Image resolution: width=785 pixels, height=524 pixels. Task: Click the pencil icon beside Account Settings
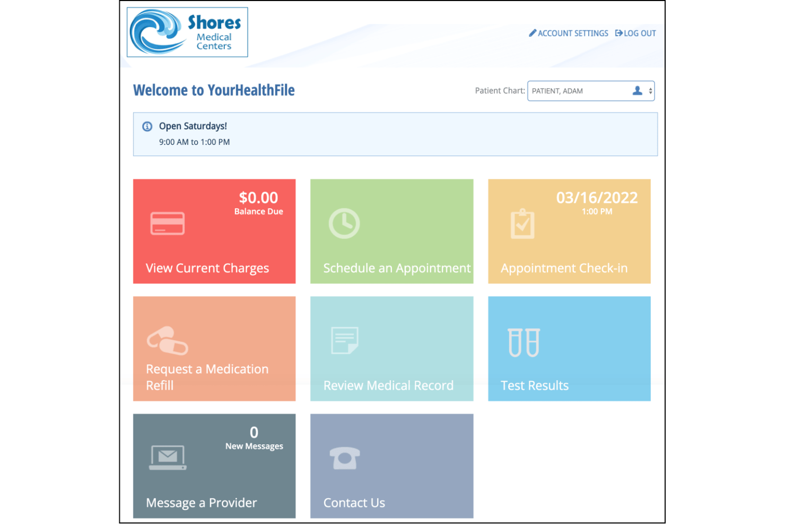coord(533,33)
